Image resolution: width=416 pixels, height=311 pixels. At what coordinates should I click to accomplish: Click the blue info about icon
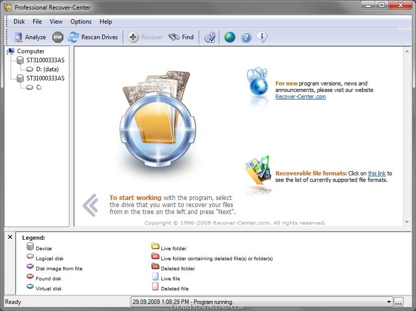click(262, 37)
